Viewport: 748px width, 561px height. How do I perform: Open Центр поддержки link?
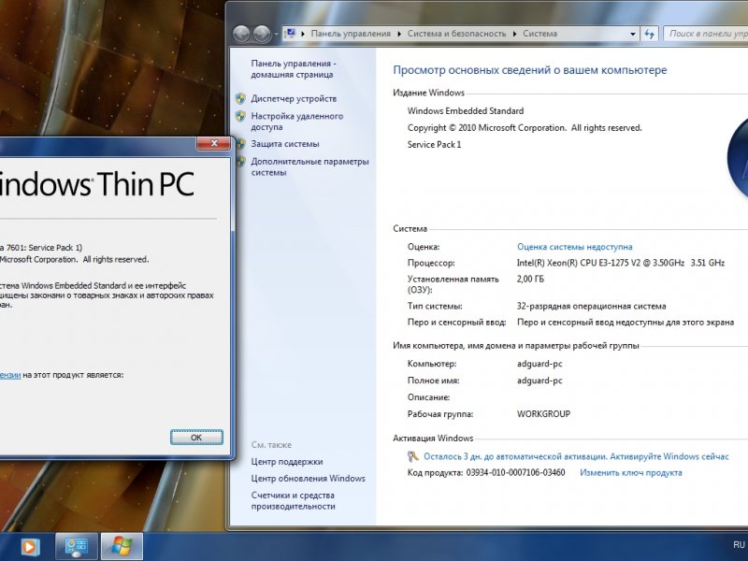click(x=287, y=462)
